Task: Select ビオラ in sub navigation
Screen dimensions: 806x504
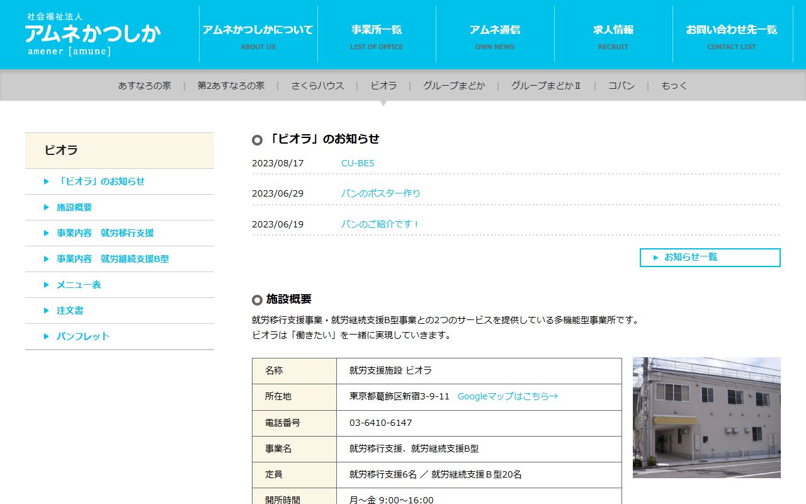Action: (383, 86)
